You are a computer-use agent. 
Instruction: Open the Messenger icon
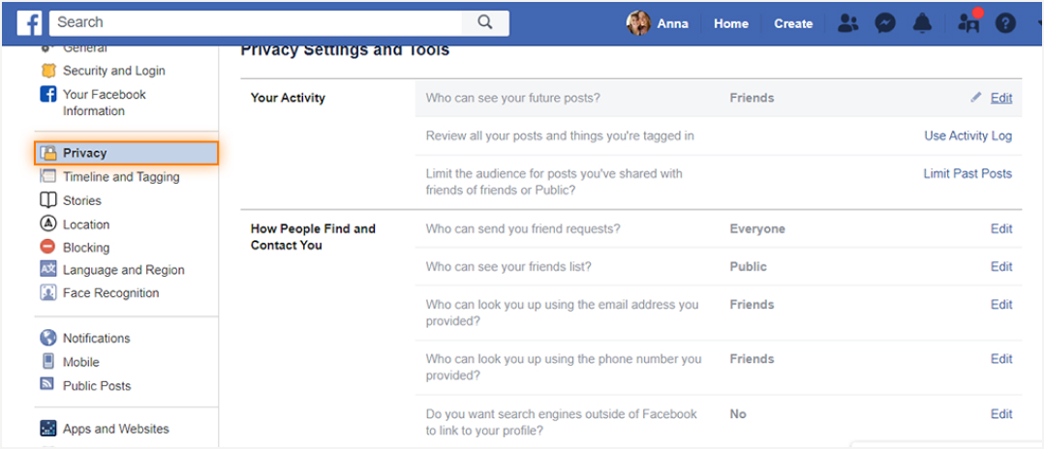pos(885,24)
